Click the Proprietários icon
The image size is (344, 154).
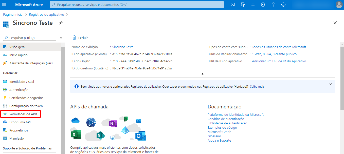click(5, 130)
